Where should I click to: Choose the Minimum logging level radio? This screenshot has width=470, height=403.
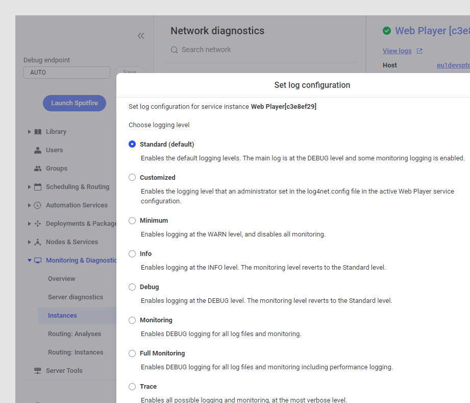pyautogui.click(x=132, y=221)
